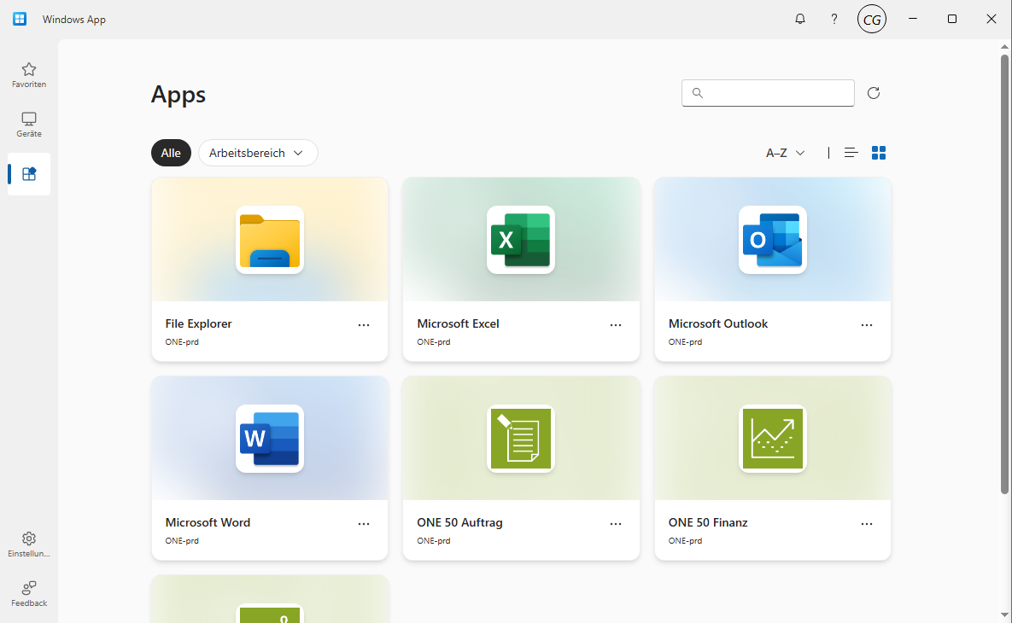This screenshot has height=623, width=1012.
Task: Click into the apps search field
Action: click(x=768, y=93)
